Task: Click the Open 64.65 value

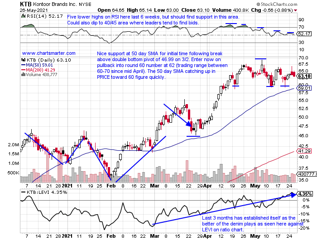Action: point(111,10)
